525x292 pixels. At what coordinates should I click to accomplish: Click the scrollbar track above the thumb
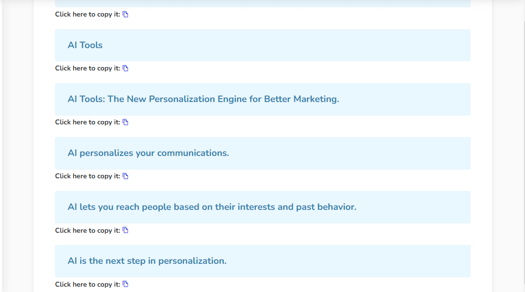(524, 10)
